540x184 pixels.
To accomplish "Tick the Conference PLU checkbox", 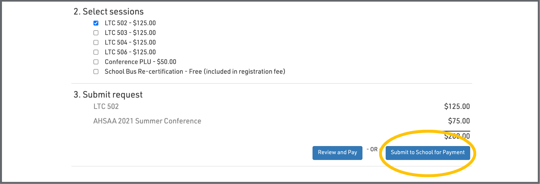I will (x=96, y=62).
